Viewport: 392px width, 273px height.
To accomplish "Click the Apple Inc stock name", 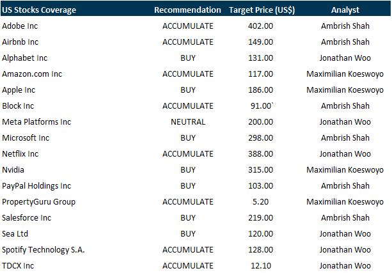I will coord(19,90).
